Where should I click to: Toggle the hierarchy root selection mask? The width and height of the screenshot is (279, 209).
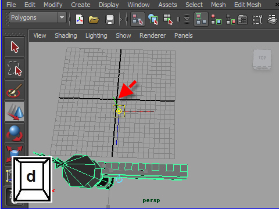pos(201,19)
